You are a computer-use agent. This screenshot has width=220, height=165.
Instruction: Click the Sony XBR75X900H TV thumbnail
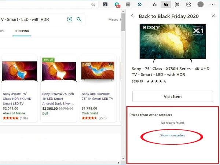pos(98,71)
